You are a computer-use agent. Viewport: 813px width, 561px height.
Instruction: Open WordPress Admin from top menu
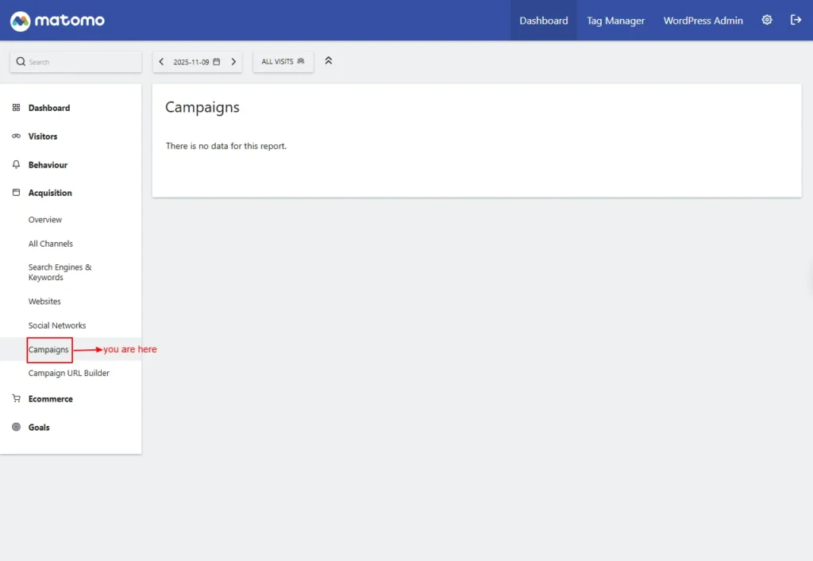pyautogui.click(x=703, y=21)
